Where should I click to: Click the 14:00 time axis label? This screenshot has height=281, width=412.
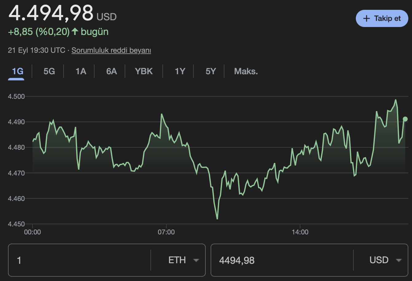click(300, 232)
